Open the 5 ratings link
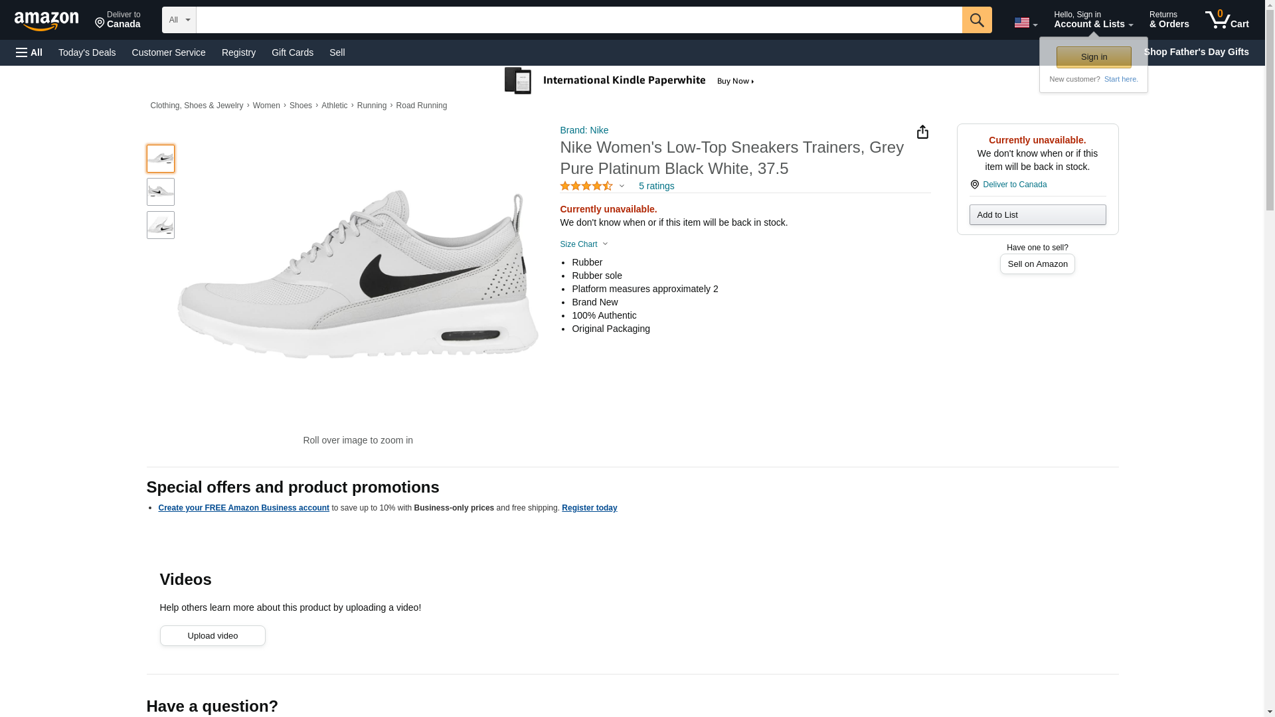 [655, 187]
